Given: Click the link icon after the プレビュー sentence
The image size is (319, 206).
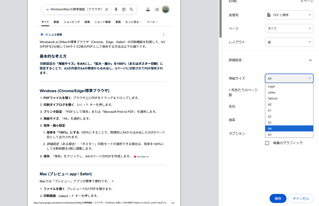Looking at the screenshot, I should pyautogui.click(x=112, y=181).
